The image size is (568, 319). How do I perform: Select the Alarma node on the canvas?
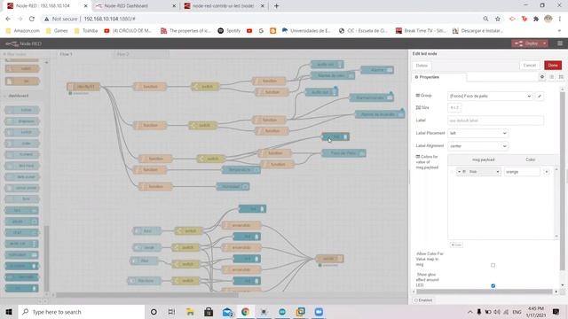[377, 70]
